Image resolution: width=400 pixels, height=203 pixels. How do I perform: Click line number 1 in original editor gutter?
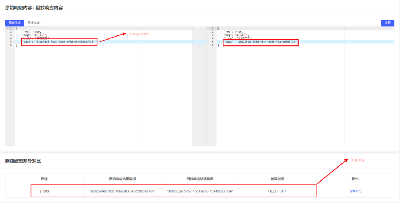tap(11, 28)
